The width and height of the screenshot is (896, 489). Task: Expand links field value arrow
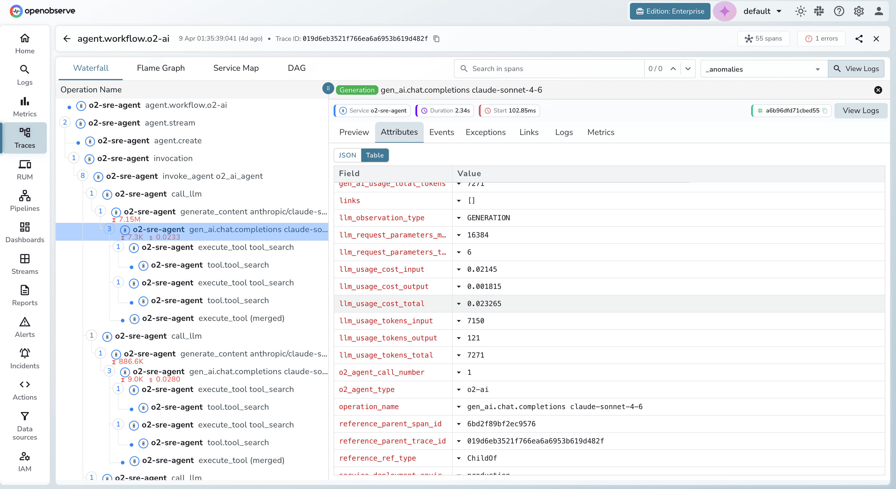459,200
